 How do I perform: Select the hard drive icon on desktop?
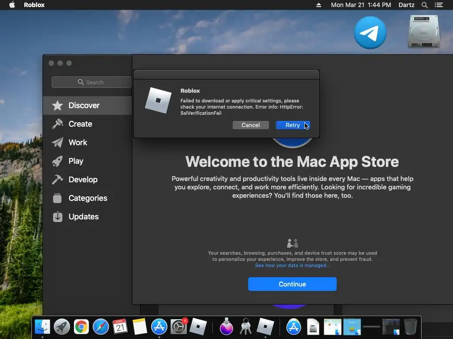pos(423,31)
